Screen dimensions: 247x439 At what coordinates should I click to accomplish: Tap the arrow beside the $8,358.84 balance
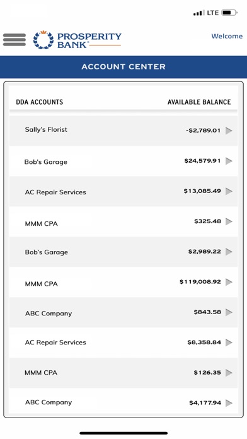pyautogui.click(x=229, y=342)
